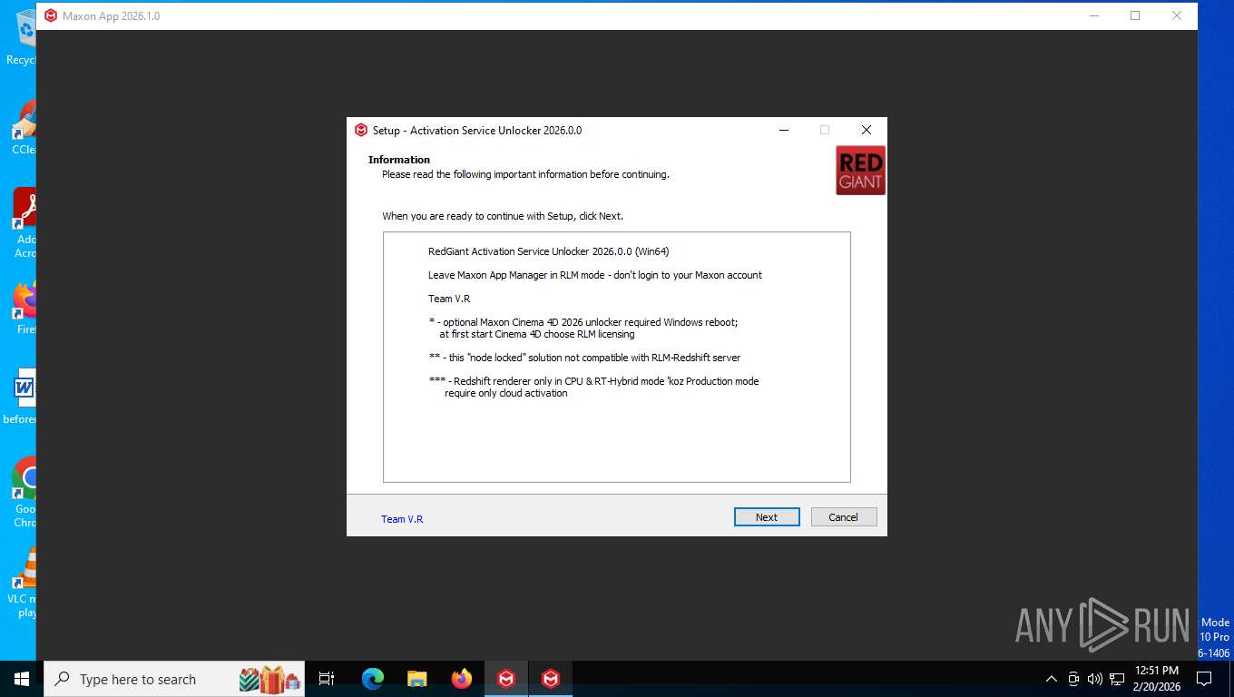The width and height of the screenshot is (1234, 697).
Task: Click the Maxon App title bar icon
Action: 51,15
